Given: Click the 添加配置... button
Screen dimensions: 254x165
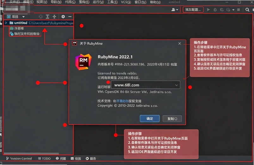Looking at the screenshot, I should tap(193, 10).
